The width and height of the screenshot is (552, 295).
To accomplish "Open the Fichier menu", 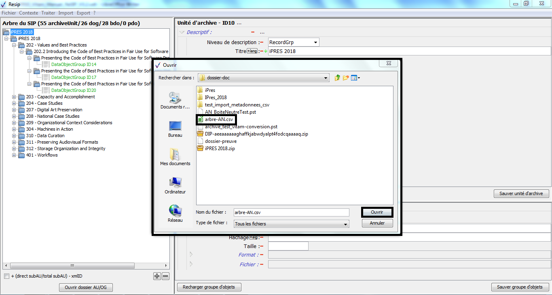I will pos(8,13).
